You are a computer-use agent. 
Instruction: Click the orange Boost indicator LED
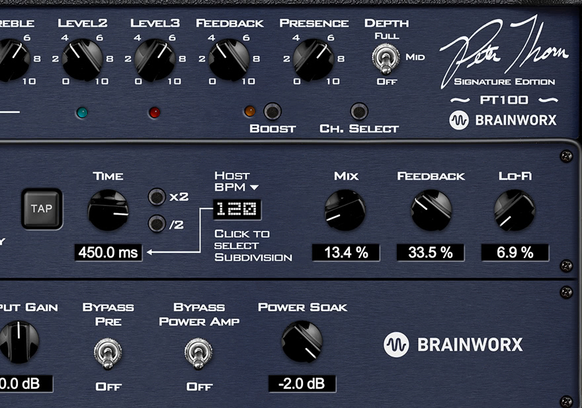(250, 111)
